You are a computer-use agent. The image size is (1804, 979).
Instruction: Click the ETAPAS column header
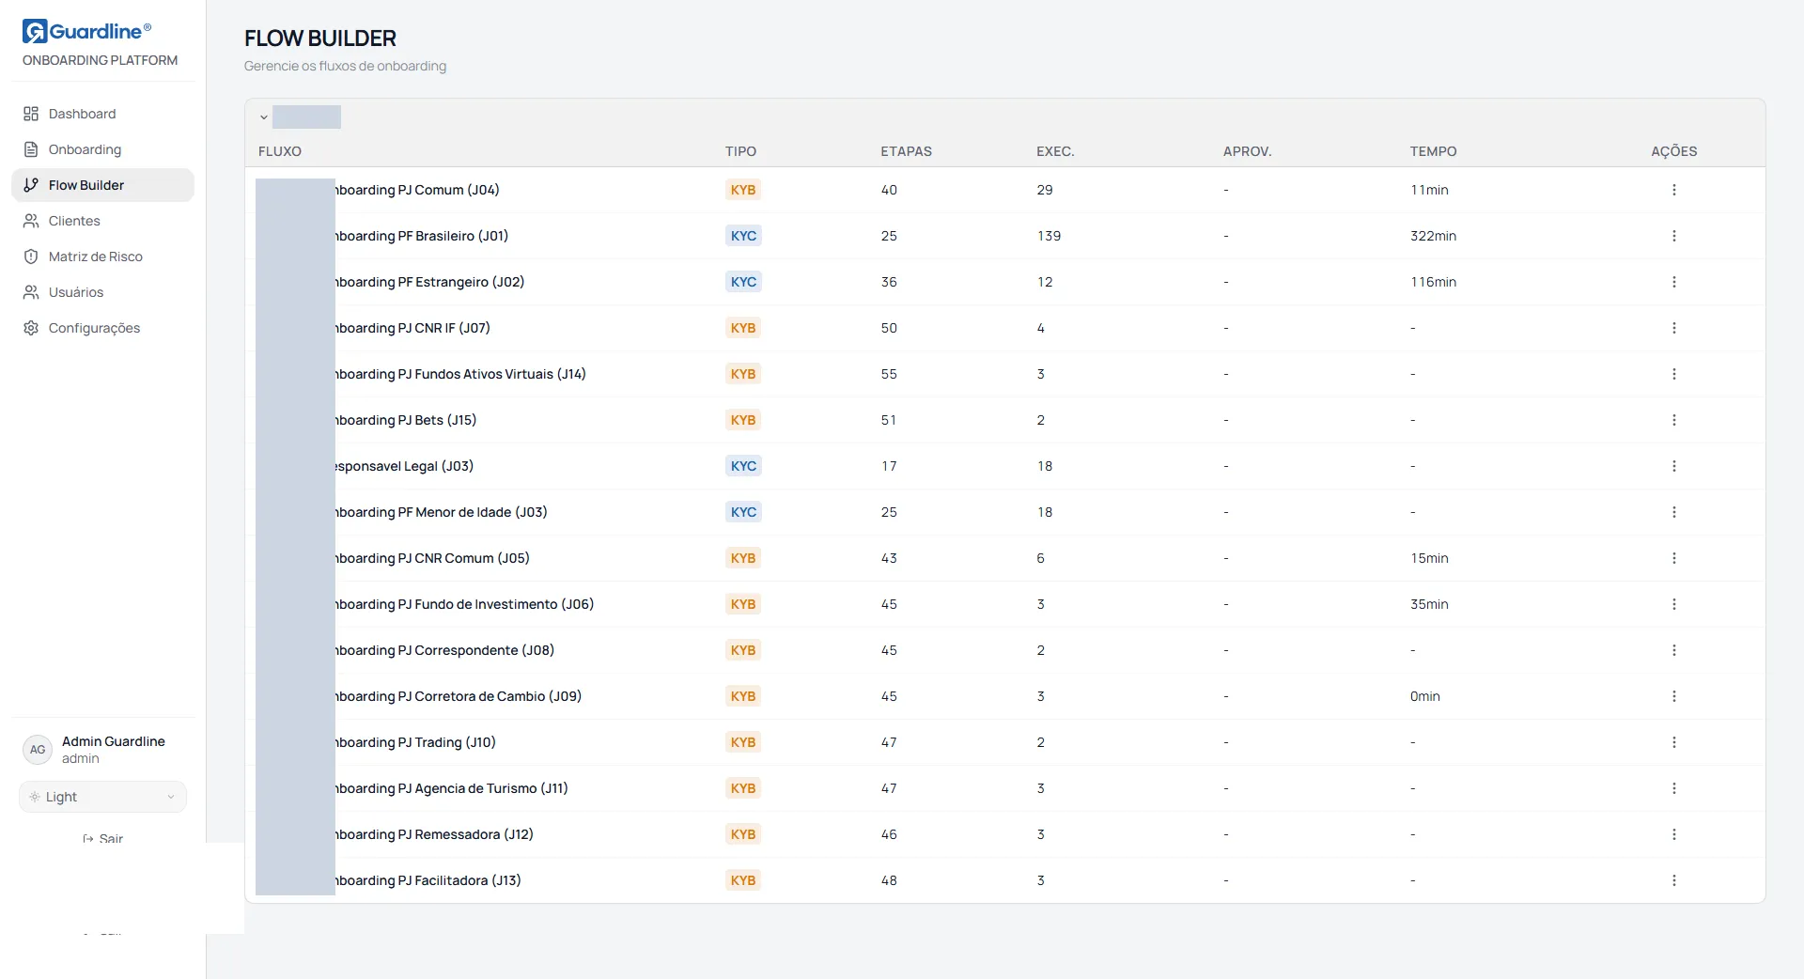(x=906, y=151)
